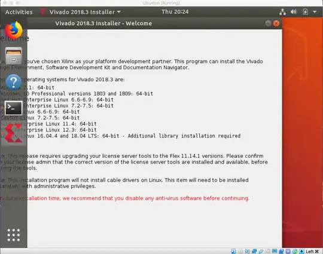323x254 pixels.
Task: Open Firefox from the dock
Action: [14, 30]
